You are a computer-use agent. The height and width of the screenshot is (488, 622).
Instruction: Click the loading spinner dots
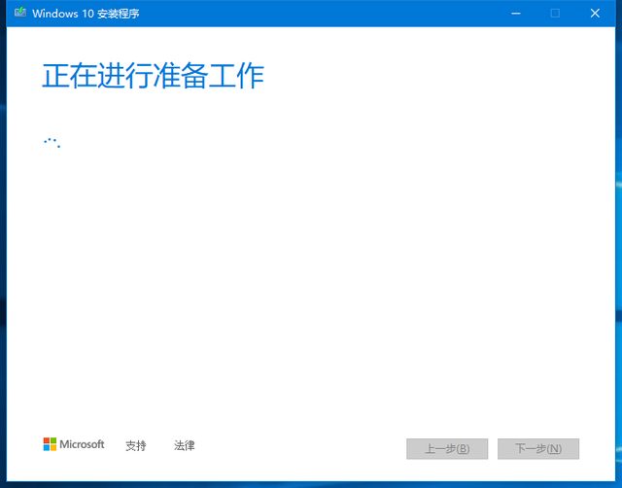[52, 143]
